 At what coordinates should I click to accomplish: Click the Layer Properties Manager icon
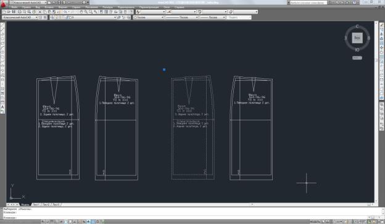(52, 17)
